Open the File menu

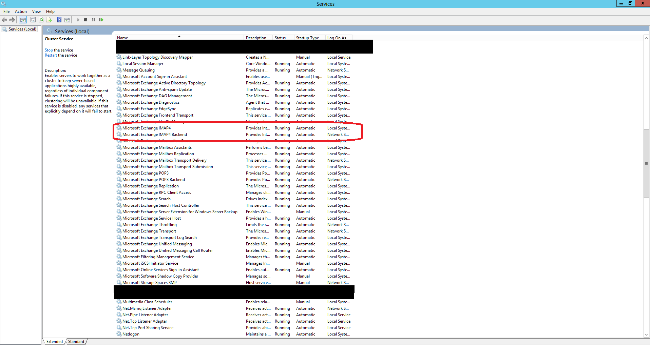pos(6,12)
